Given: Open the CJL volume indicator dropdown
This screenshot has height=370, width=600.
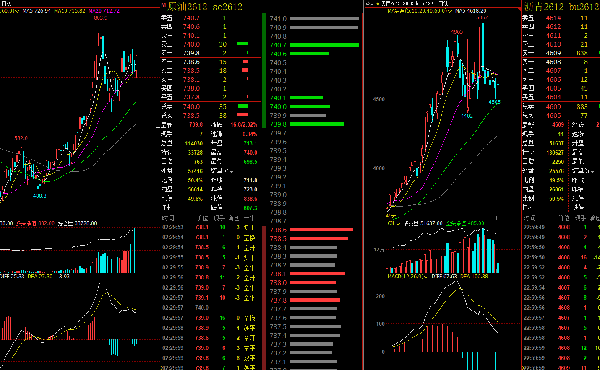Looking at the screenshot, I should [x=398, y=224].
